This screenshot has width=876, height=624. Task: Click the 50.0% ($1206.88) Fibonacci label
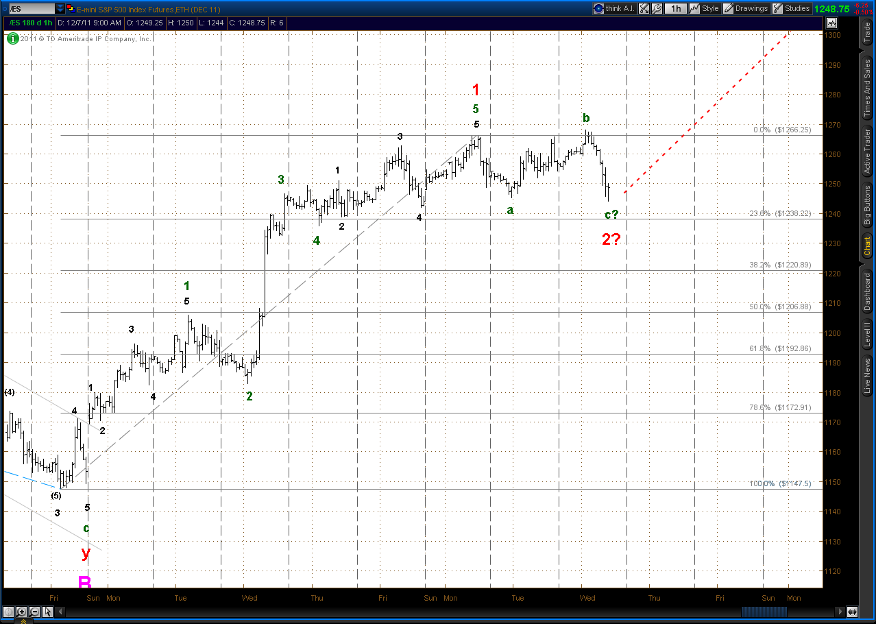(x=780, y=307)
